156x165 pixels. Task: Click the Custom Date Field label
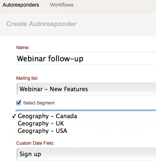[35, 143]
